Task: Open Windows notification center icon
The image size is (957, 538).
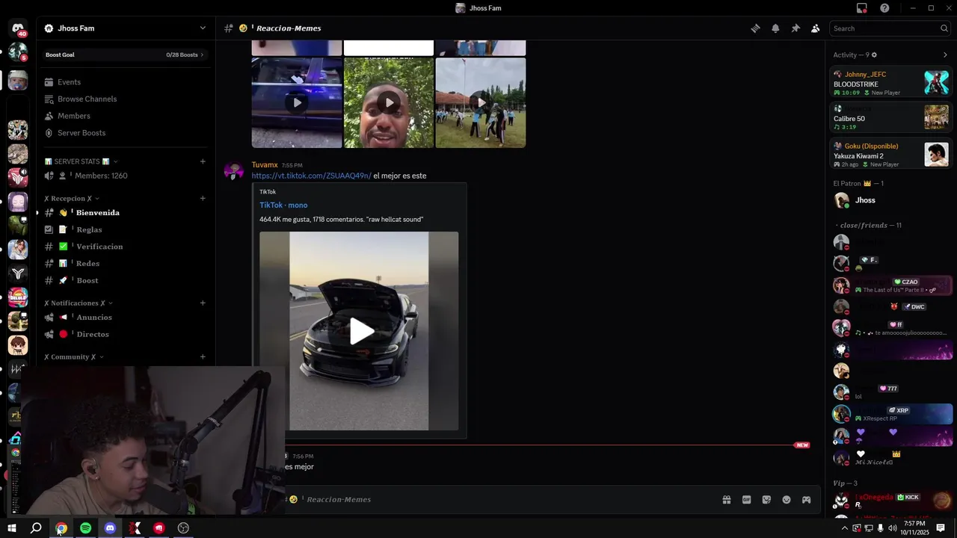Action: click(941, 528)
